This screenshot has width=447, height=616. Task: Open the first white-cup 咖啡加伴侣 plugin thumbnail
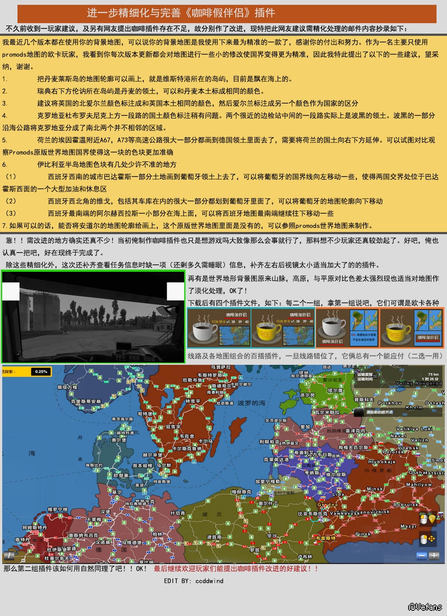pos(219,328)
